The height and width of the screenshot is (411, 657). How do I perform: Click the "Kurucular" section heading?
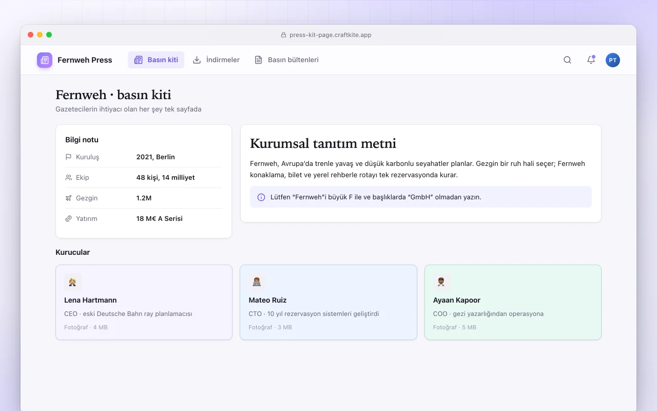click(72, 252)
